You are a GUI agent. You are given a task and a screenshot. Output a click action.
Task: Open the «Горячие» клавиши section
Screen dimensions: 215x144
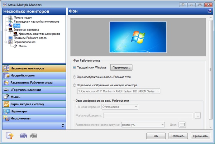pos(34,90)
